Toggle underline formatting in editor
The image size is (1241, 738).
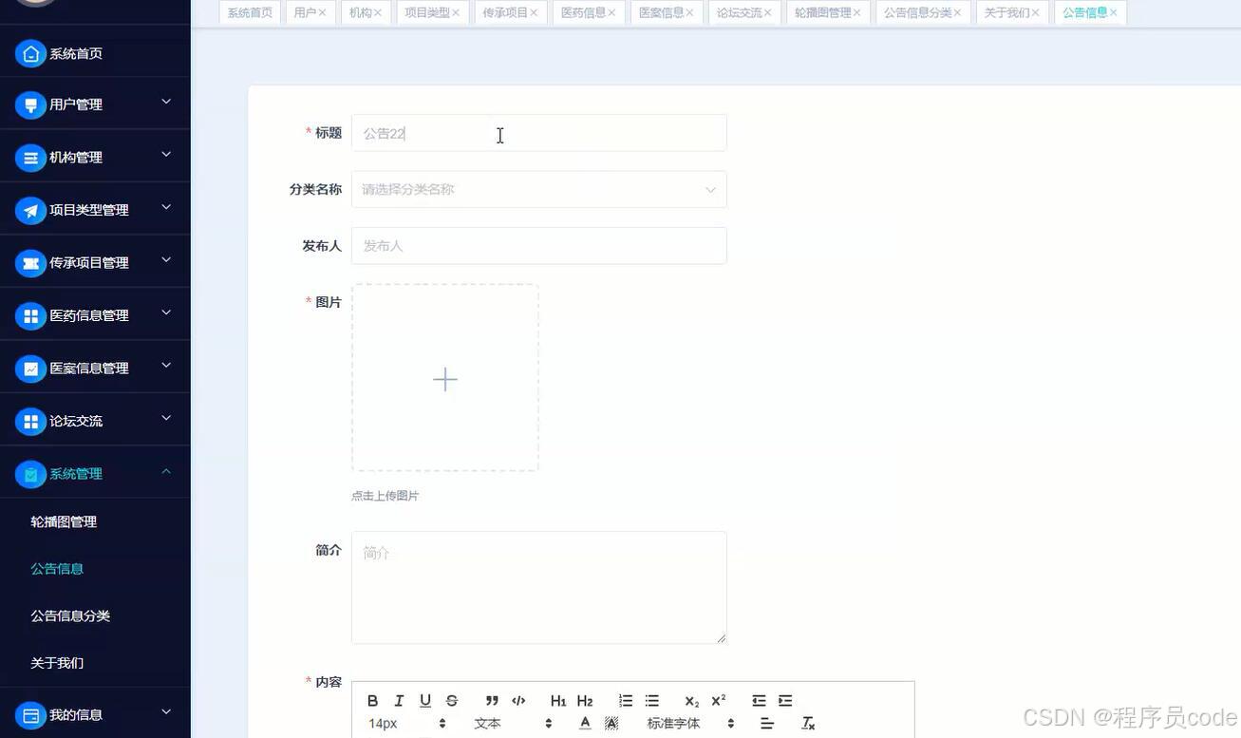click(425, 701)
